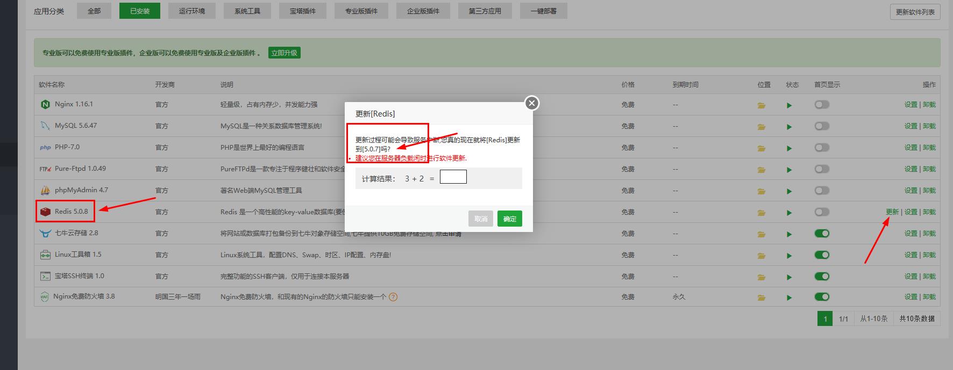Open 设置 for 宝塔SSH终端 1.0
Viewport: 953px width, 370px height.
(x=911, y=276)
